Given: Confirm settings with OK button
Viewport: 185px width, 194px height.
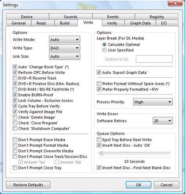Looking at the screenshot, I should click(139, 185).
